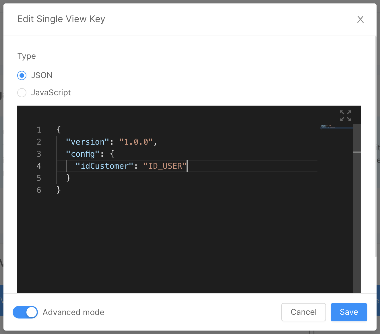Image resolution: width=380 pixels, height=334 pixels.
Task: Place cursor on the "version" key
Action: tap(88, 142)
